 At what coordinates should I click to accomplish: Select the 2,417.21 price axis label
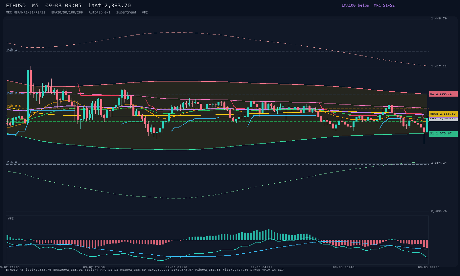[x=439, y=66]
